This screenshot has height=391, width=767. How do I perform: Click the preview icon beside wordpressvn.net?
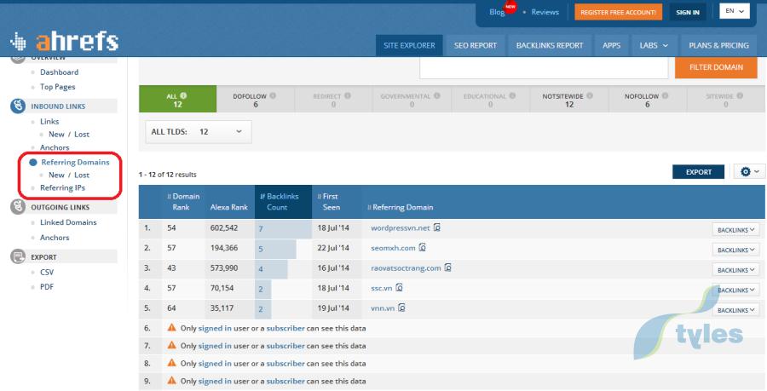pyautogui.click(x=436, y=228)
